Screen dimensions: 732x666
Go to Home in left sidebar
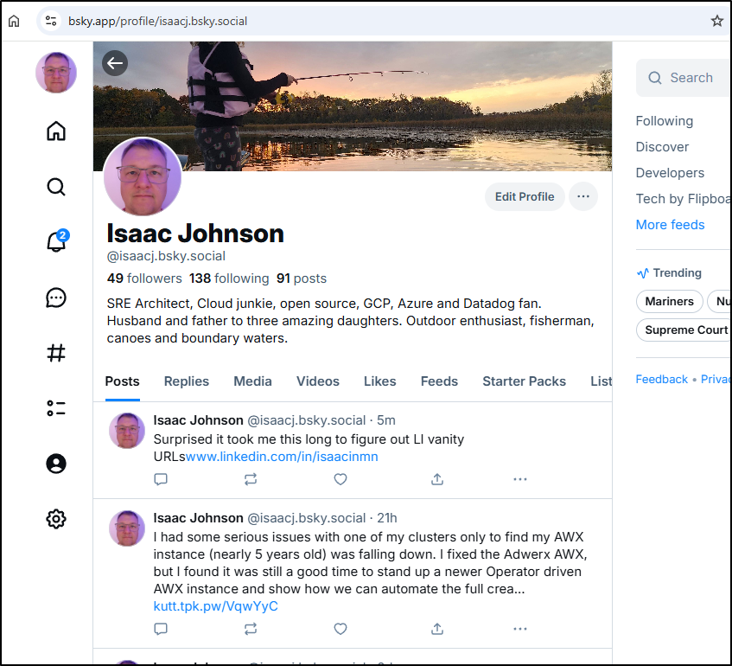point(56,131)
